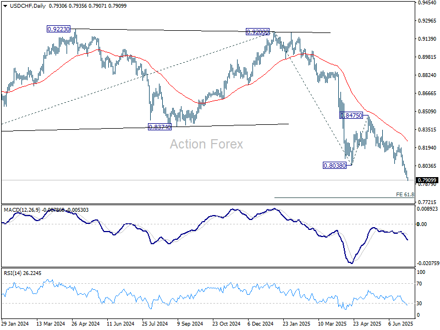Click the MACD 0.00 axis value

point(421,224)
